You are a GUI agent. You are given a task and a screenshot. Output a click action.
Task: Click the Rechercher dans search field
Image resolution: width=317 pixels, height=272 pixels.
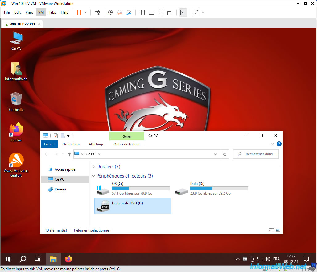pyautogui.click(x=256, y=154)
